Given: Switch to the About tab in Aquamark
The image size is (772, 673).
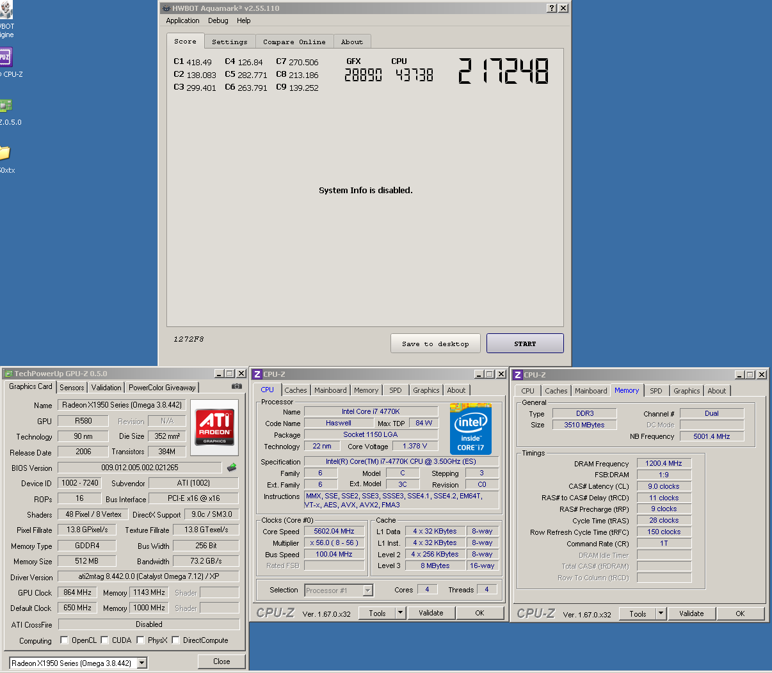Looking at the screenshot, I should coord(352,42).
